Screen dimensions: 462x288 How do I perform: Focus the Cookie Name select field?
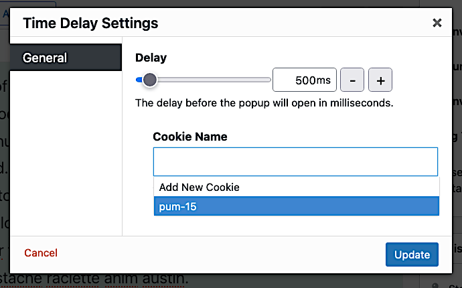[295, 162]
